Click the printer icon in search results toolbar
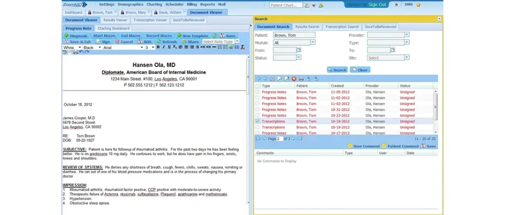 [x=301, y=79]
